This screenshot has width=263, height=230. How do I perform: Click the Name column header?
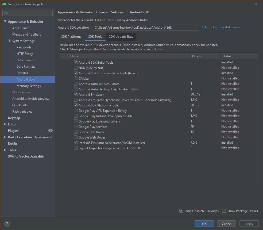coord(129,56)
